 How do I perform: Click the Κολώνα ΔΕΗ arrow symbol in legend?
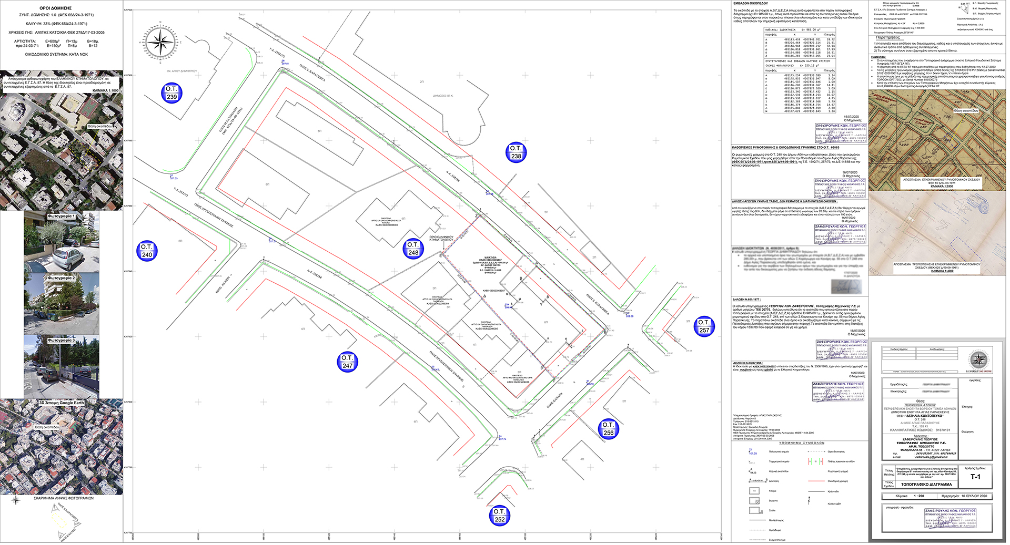click(x=809, y=500)
